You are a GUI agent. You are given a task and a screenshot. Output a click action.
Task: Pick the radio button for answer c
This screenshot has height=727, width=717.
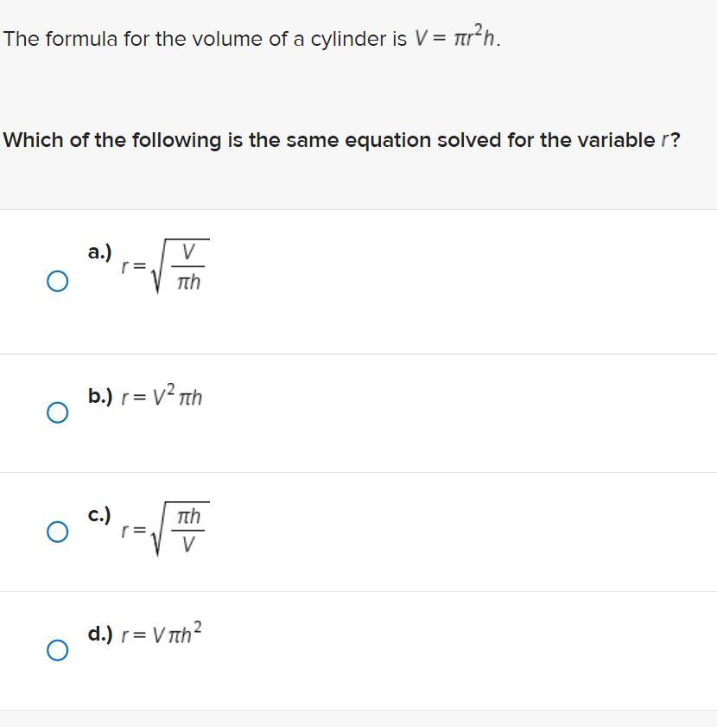pos(57,532)
